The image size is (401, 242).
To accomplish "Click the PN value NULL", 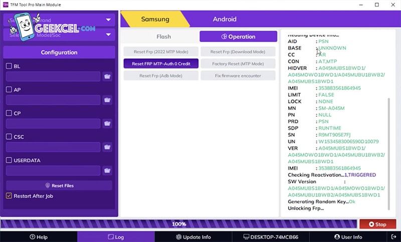I will 324,115.
